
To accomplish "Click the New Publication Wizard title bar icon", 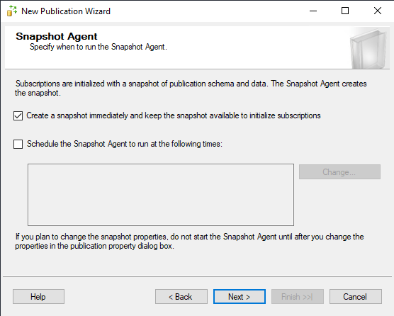I will pyautogui.click(x=12, y=11).
